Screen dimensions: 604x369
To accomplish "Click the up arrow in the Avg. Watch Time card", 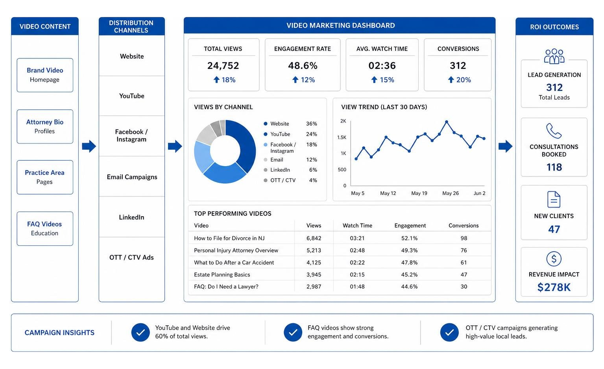I will [375, 80].
